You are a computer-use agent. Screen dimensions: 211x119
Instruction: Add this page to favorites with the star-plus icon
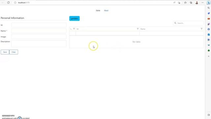(x=179, y=3)
